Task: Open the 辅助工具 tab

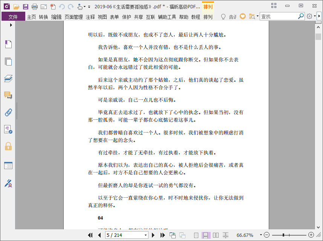Action: point(167,17)
